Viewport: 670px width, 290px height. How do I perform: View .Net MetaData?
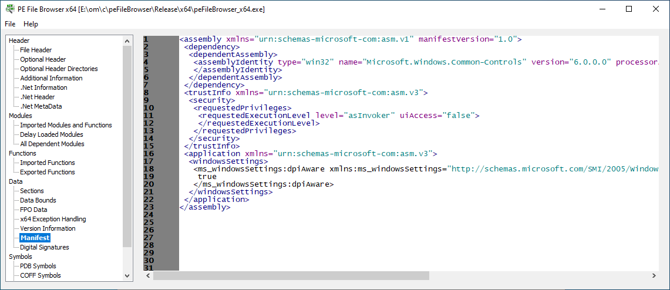click(41, 106)
